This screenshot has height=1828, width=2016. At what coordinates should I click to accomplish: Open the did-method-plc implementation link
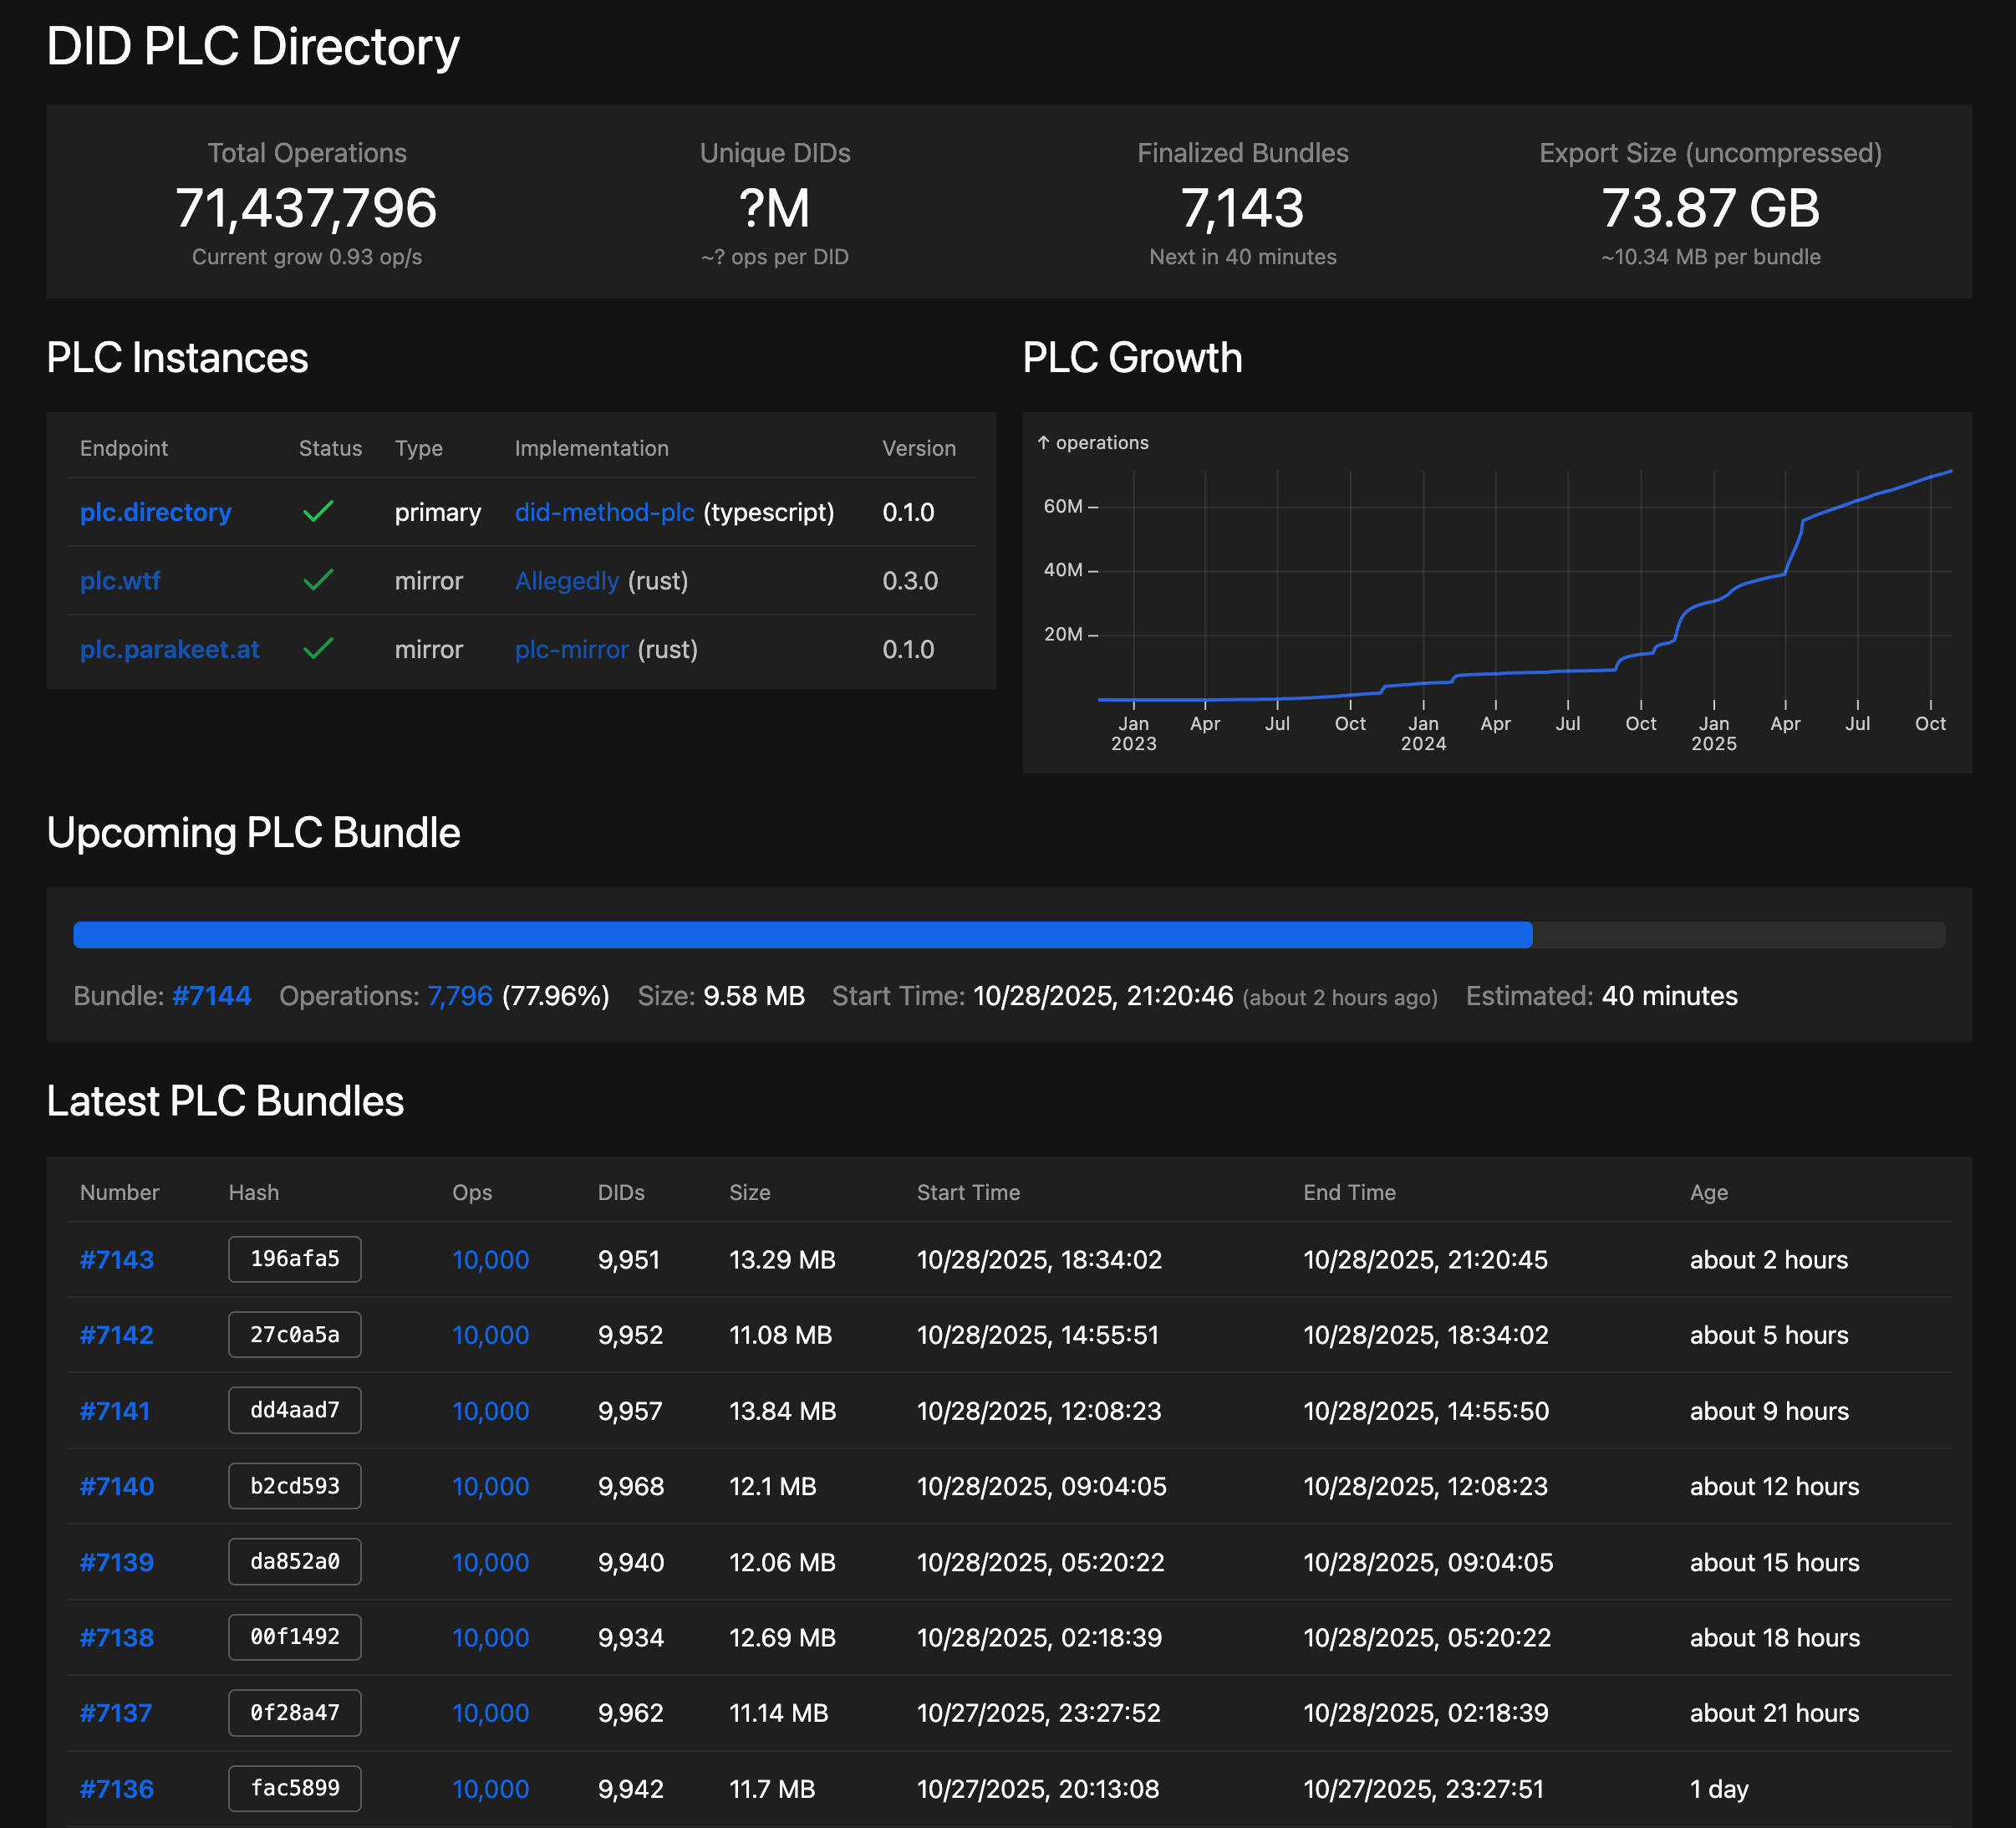604,513
